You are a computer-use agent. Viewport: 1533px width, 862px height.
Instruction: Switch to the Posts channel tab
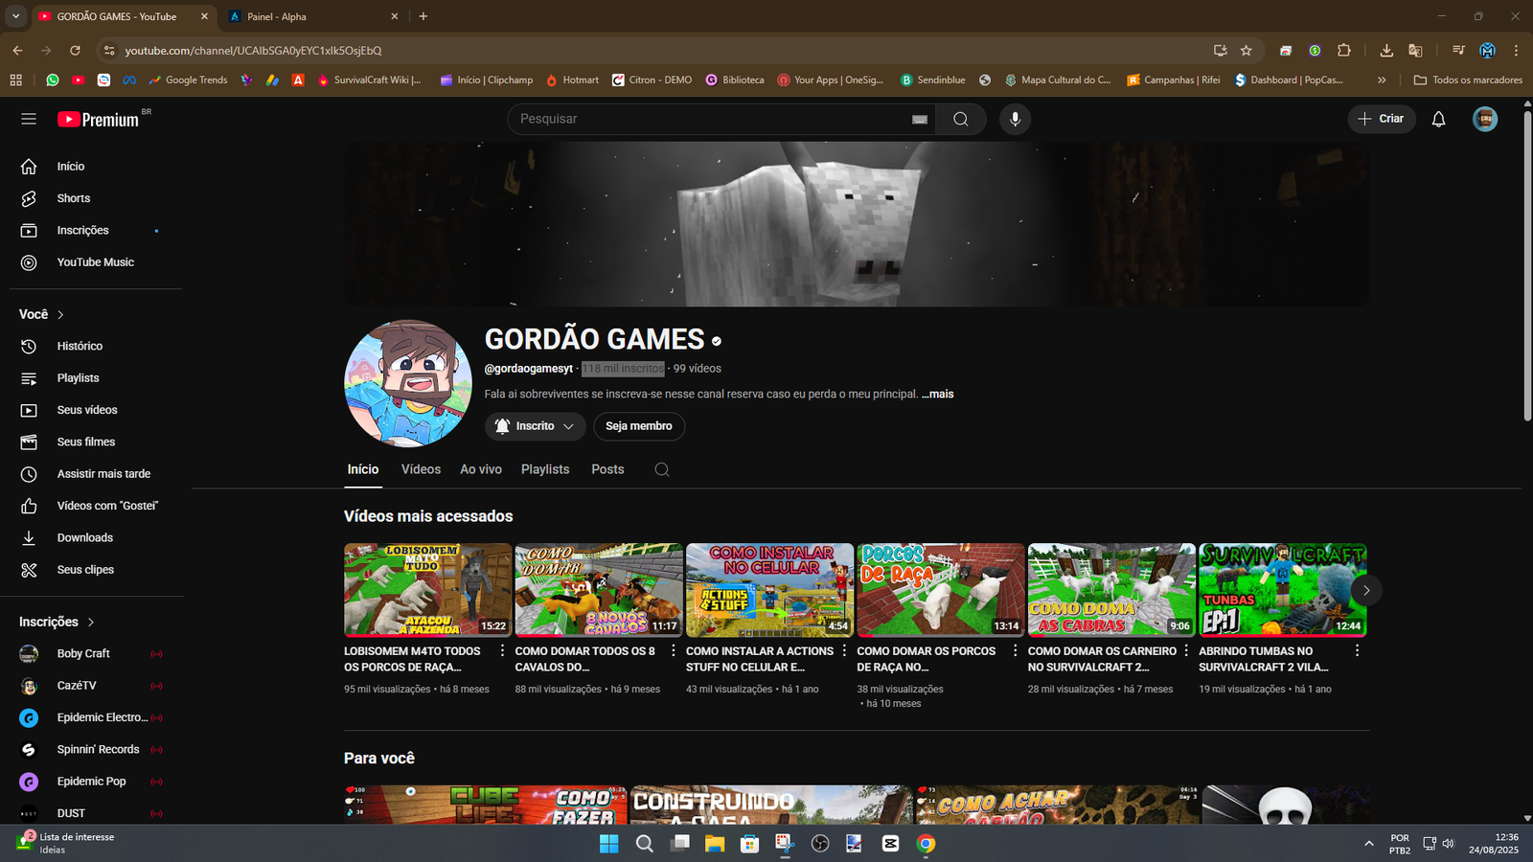[607, 469]
